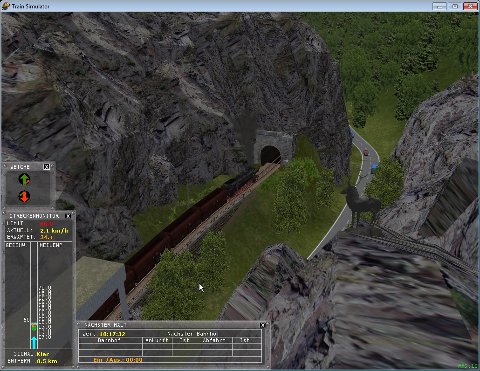Close the Nächster Halt panel

pyautogui.click(x=263, y=325)
